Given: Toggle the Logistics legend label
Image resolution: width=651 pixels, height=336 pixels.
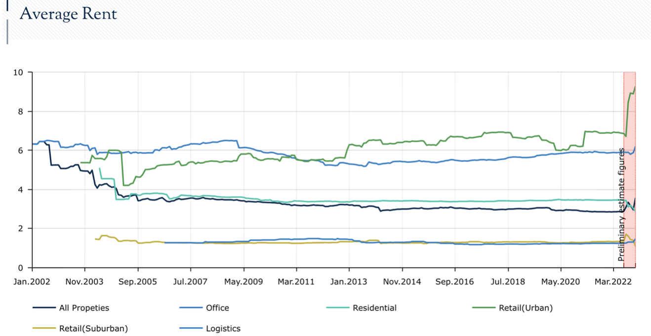Looking at the screenshot, I should (x=223, y=329).
